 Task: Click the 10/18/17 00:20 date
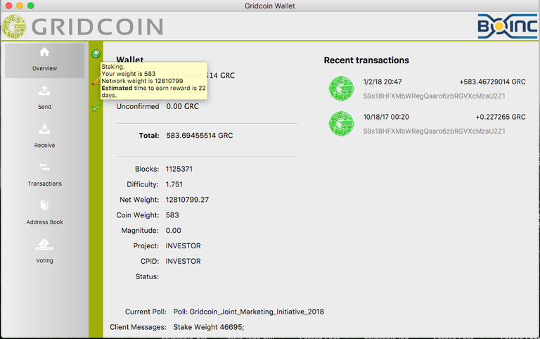386,117
